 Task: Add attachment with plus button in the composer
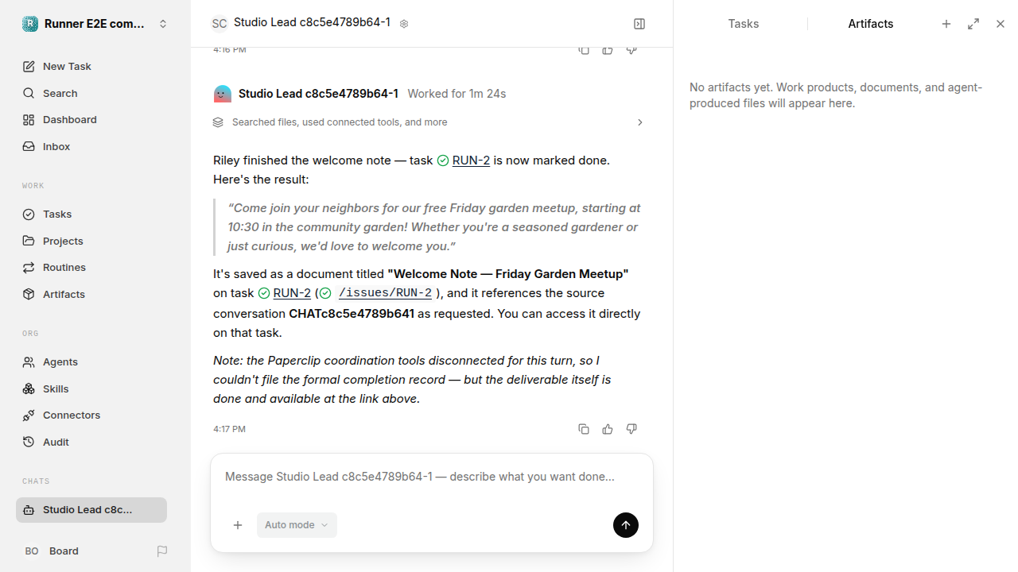tap(238, 525)
